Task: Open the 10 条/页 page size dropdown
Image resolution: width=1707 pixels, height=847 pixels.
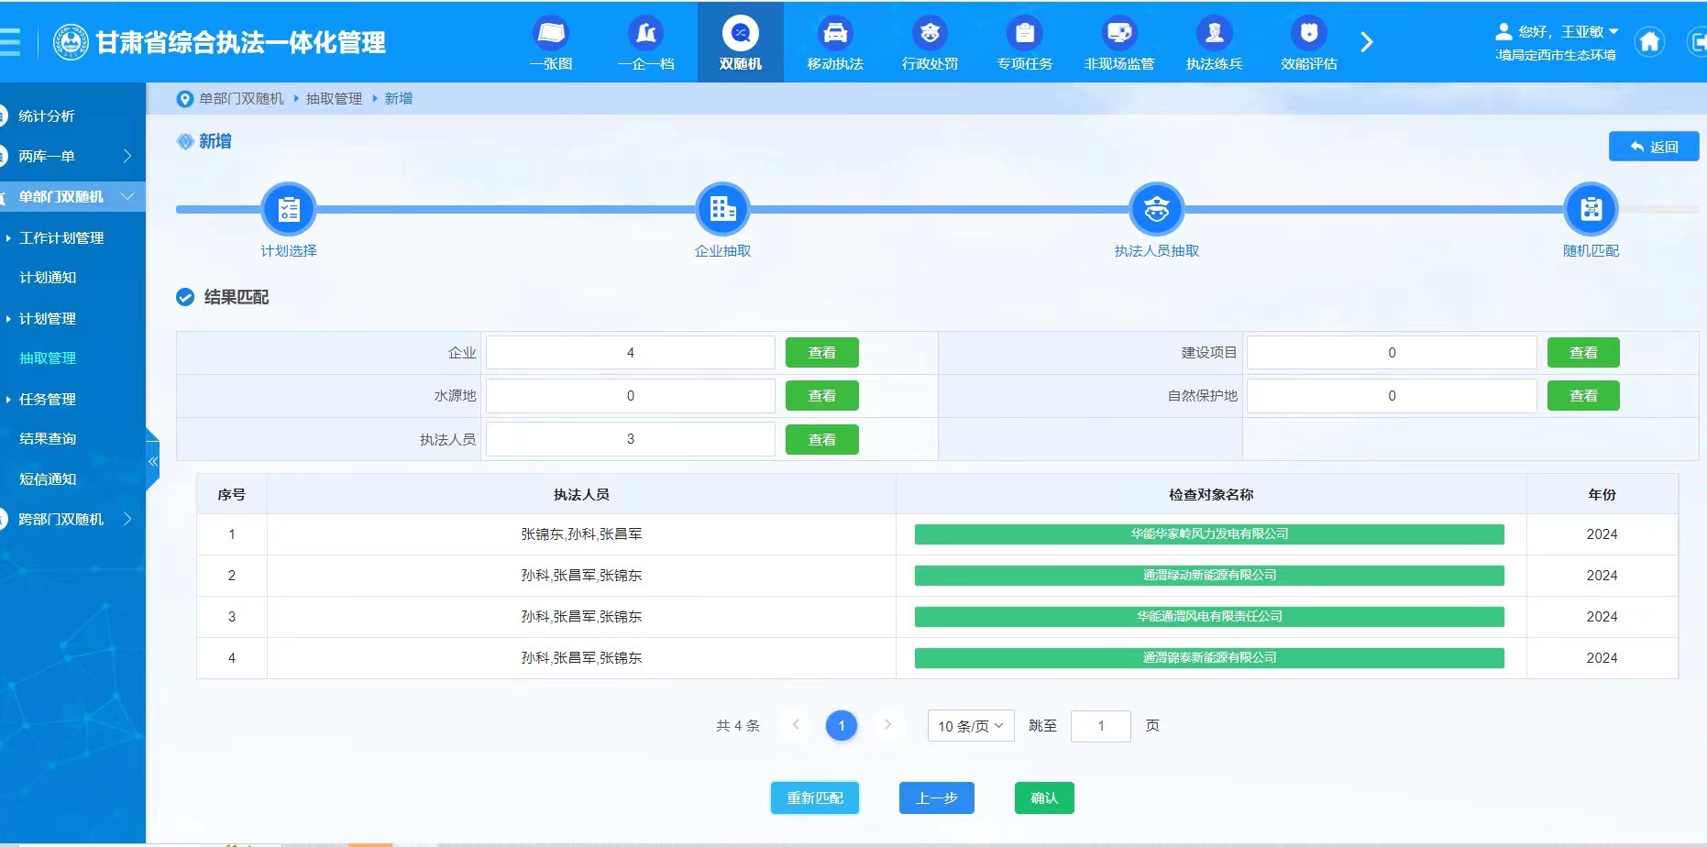Action: click(970, 726)
